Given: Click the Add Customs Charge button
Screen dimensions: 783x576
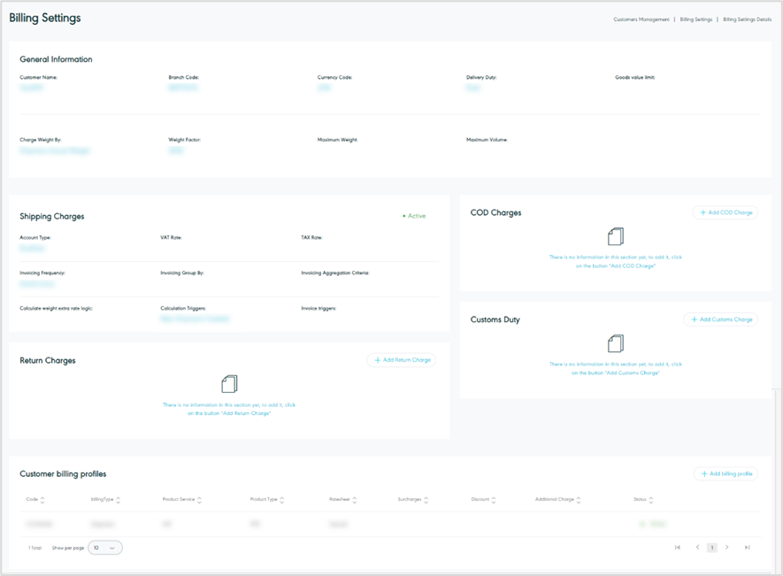Looking at the screenshot, I should tap(720, 319).
